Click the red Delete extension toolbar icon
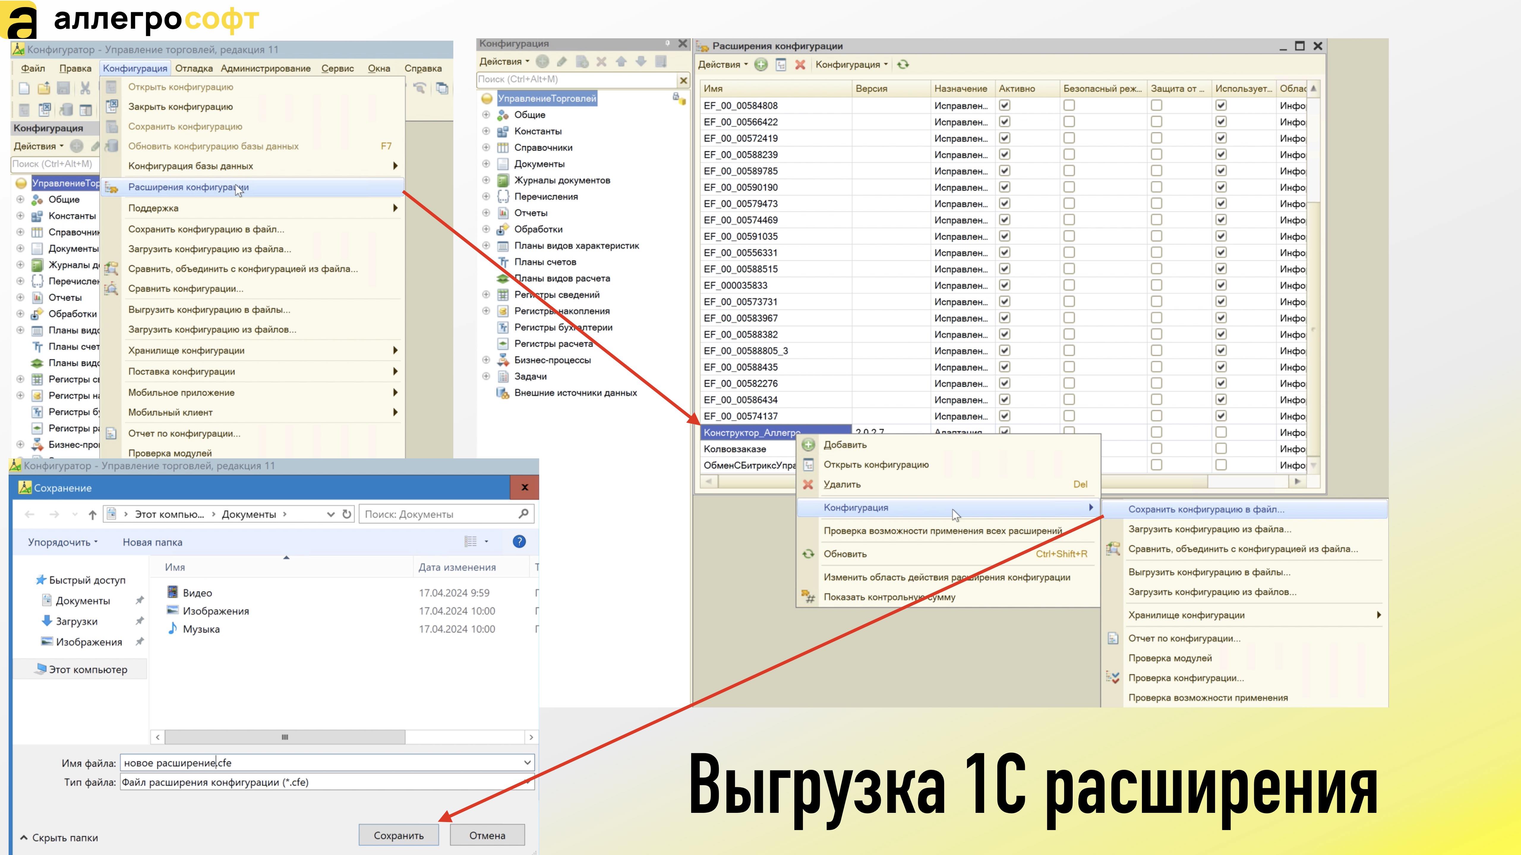This screenshot has width=1521, height=855. (x=800, y=65)
